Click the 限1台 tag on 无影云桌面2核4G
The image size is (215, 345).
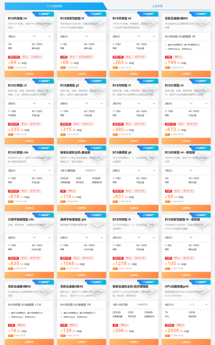pos(72,325)
